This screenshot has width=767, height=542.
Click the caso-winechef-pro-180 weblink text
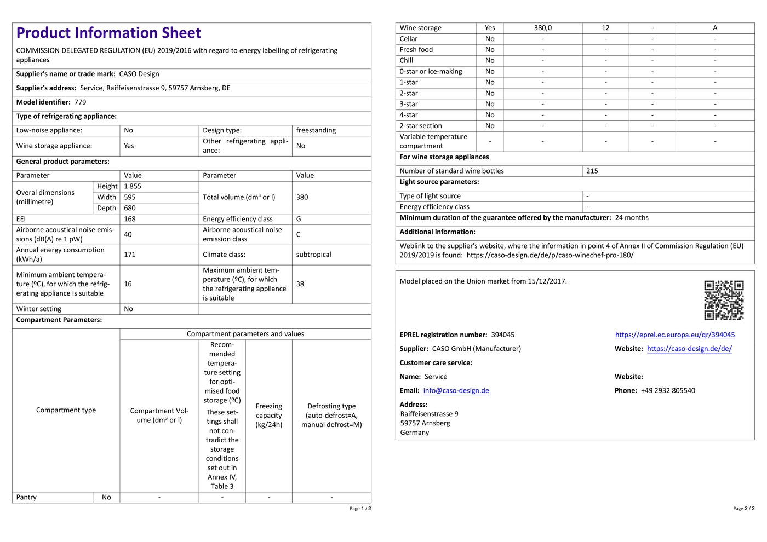point(550,255)
